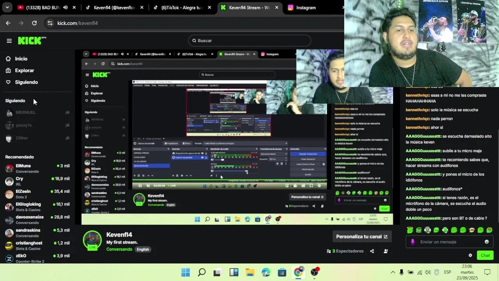The image size is (499, 281).
Task: Close the Kevenfl4 TikTok tab
Action: tap(142, 7)
